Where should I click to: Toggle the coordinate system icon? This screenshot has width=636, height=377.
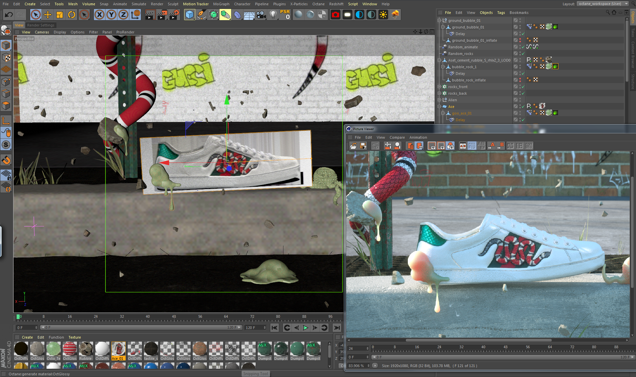click(135, 15)
